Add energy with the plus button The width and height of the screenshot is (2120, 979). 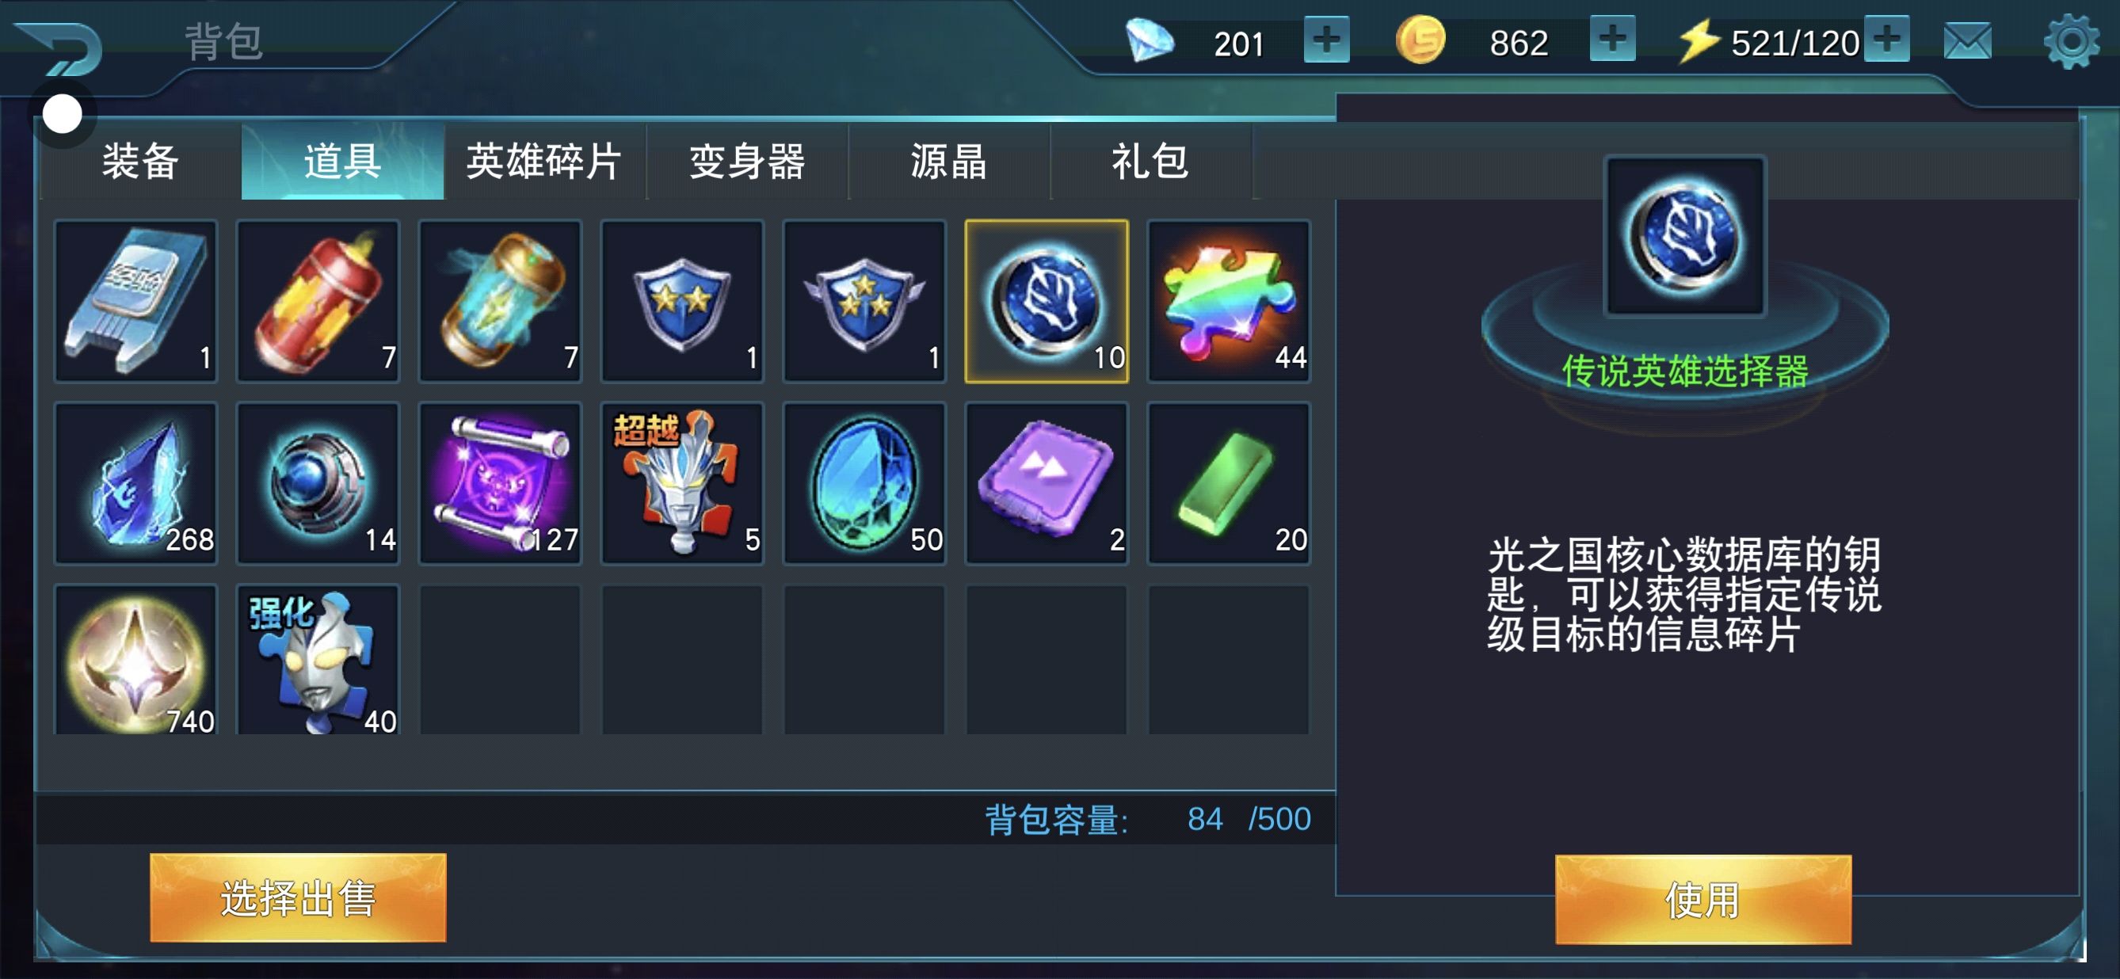(x=1886, y=40)
